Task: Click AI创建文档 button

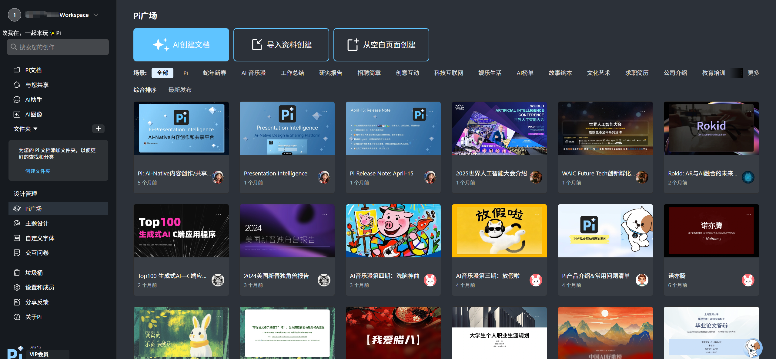Action: click(x=181, y=45)
